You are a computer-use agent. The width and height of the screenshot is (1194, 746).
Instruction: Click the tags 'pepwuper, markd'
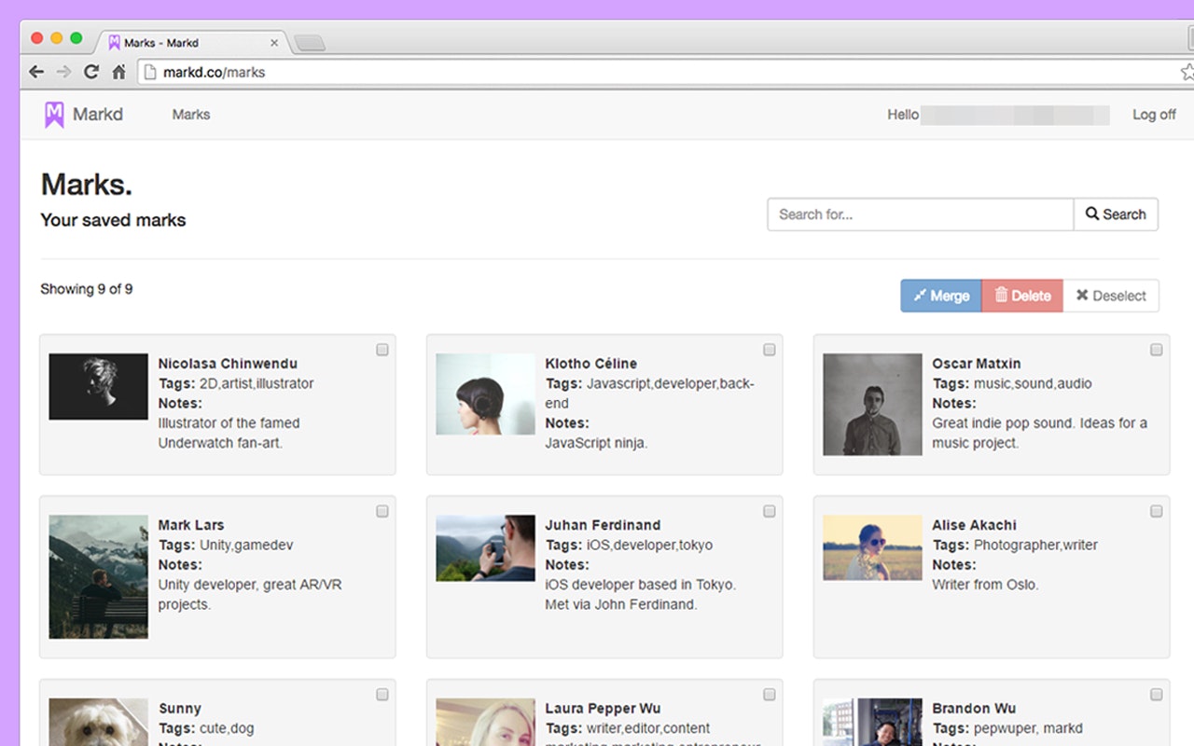tap(1029, 728)
